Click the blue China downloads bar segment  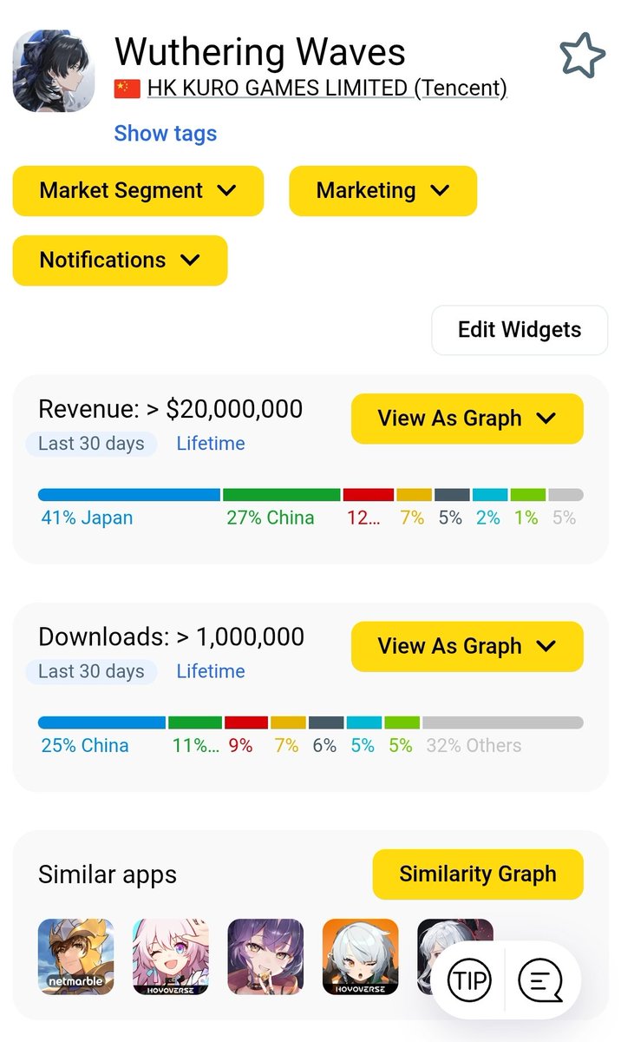pos(101,722)
